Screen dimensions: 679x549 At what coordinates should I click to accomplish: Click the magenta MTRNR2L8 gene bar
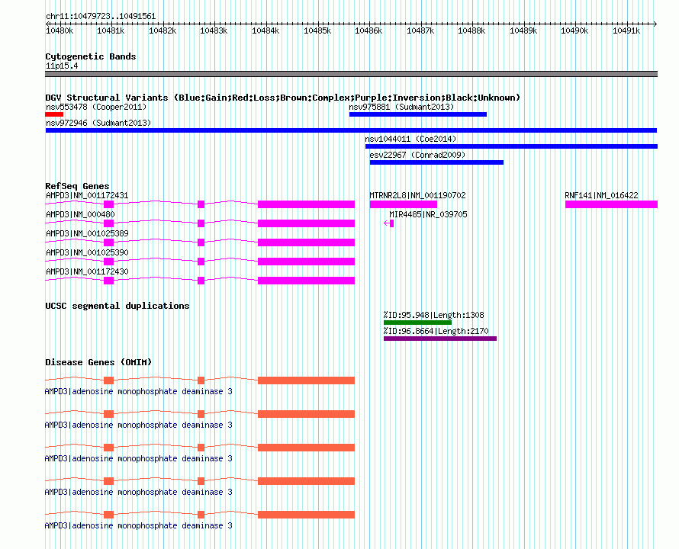pyautogui.click(x=403, y=204)
